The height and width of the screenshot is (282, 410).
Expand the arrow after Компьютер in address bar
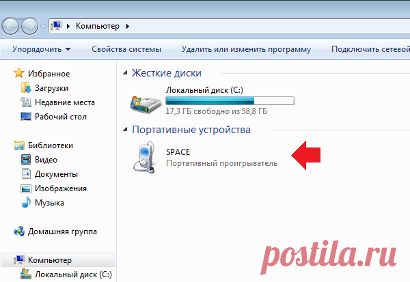click(x=128, y=26)
